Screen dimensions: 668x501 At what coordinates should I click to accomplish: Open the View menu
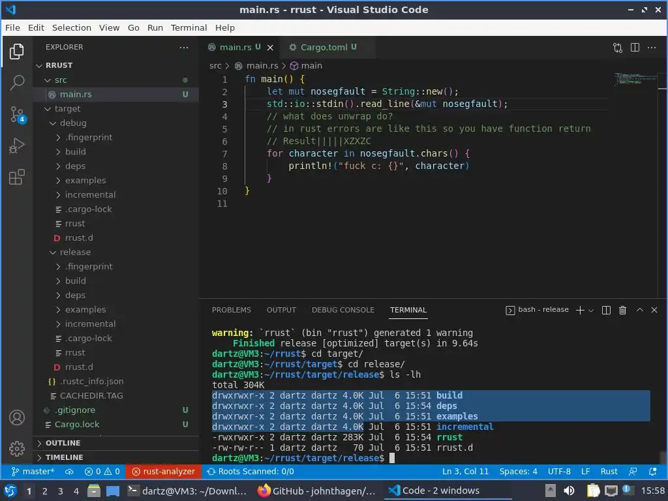[x=109, y=27]
